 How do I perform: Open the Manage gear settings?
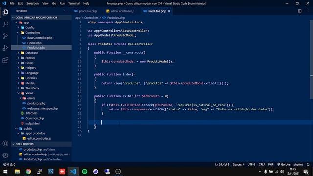pyautogui.click(x=5, y=155)
